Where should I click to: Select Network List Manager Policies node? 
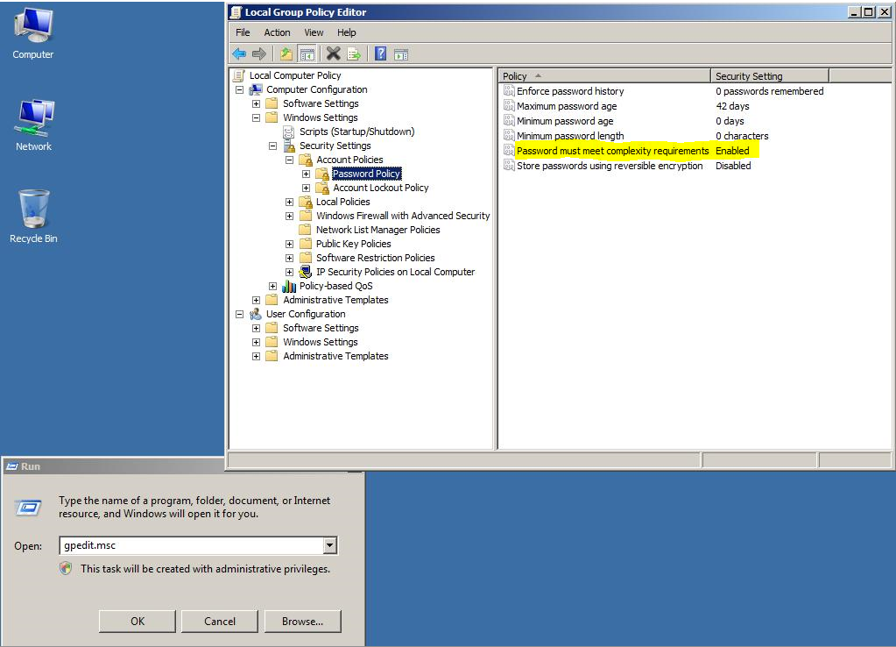point(377,230)
